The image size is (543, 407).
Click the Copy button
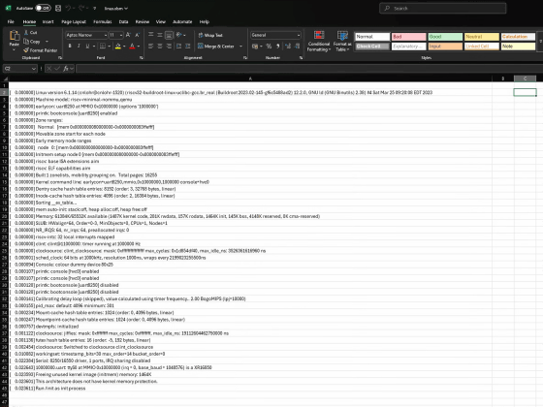[x=32, y=42]
